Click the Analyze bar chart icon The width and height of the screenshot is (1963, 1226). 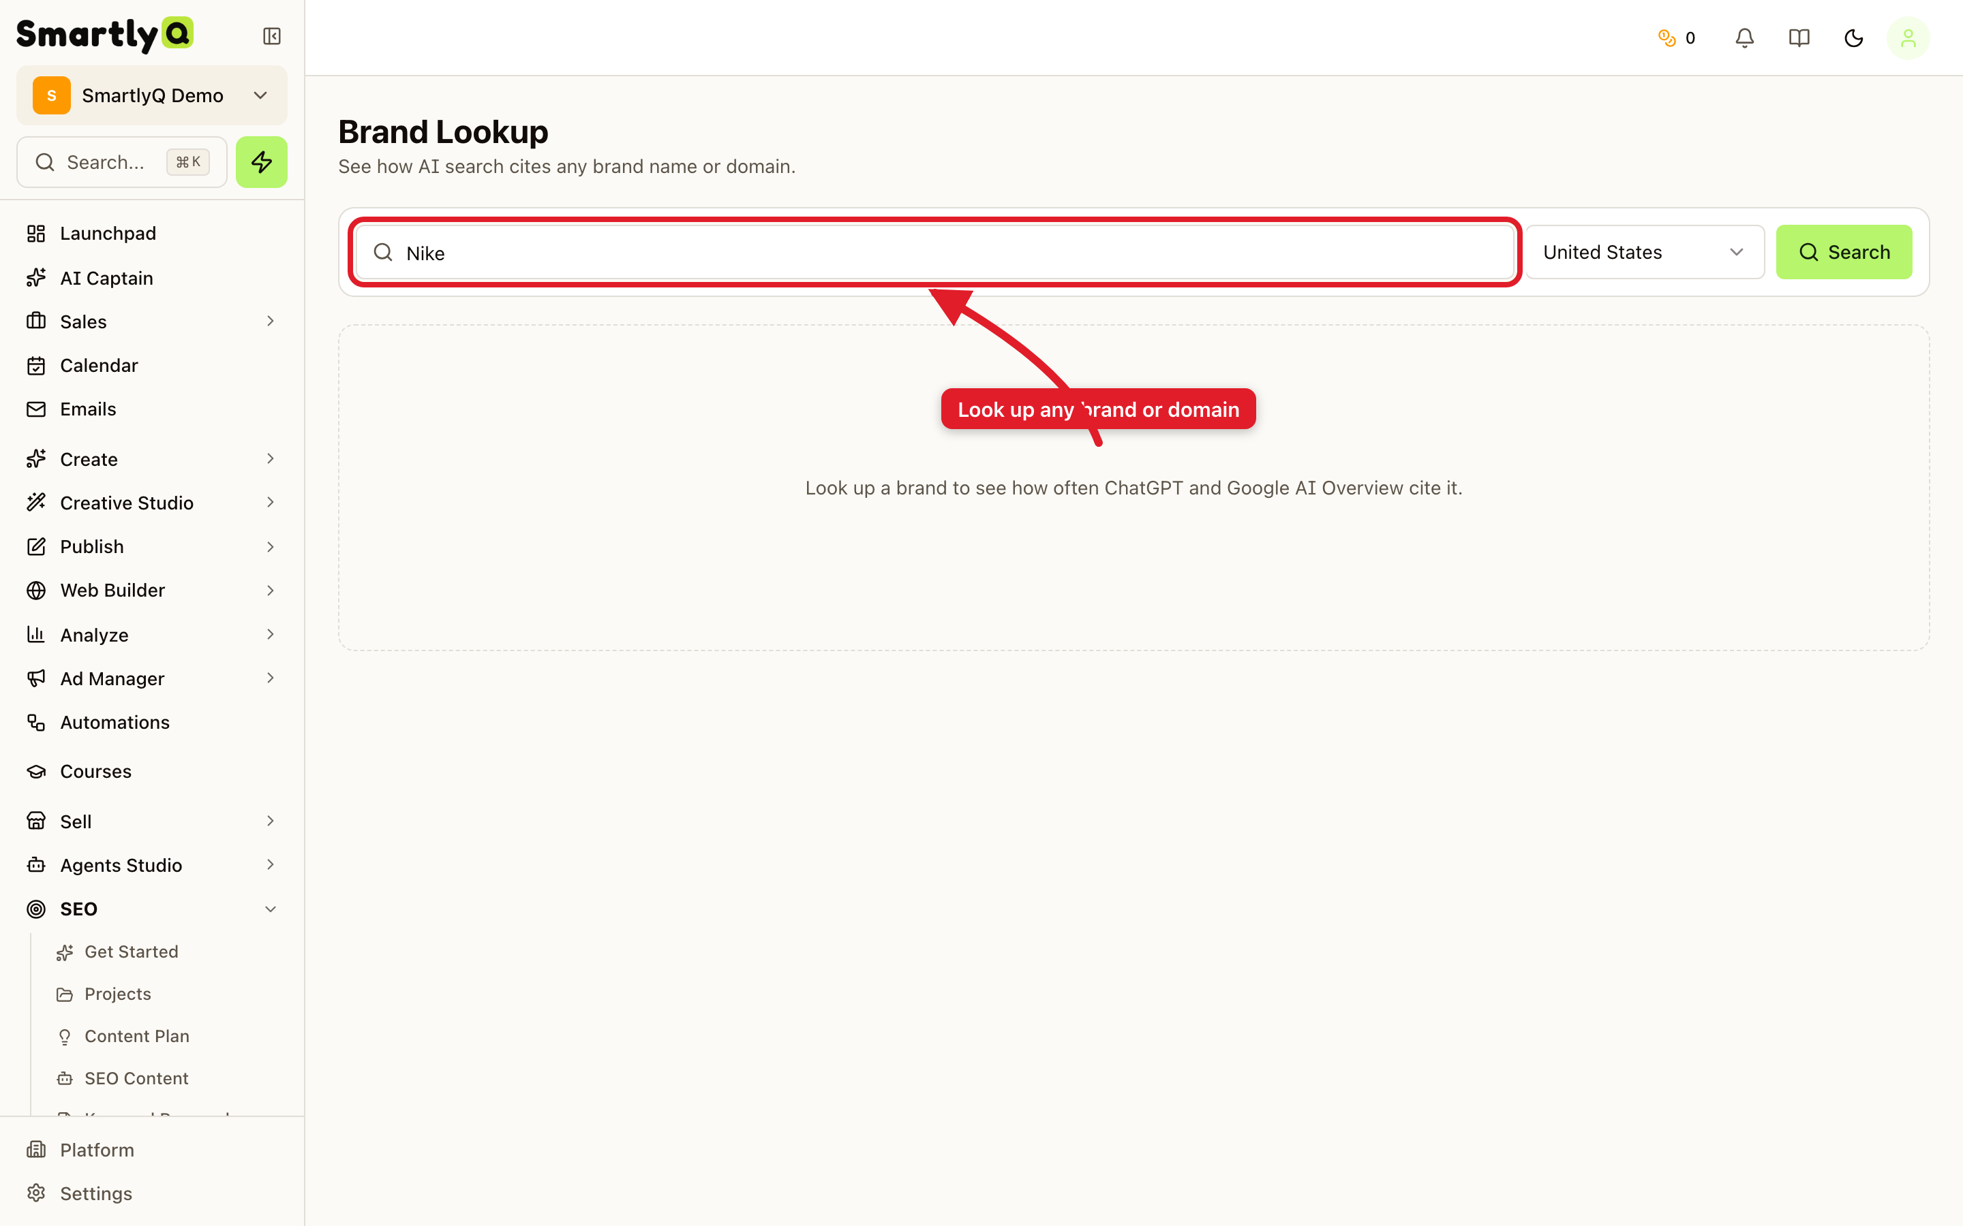35,634
